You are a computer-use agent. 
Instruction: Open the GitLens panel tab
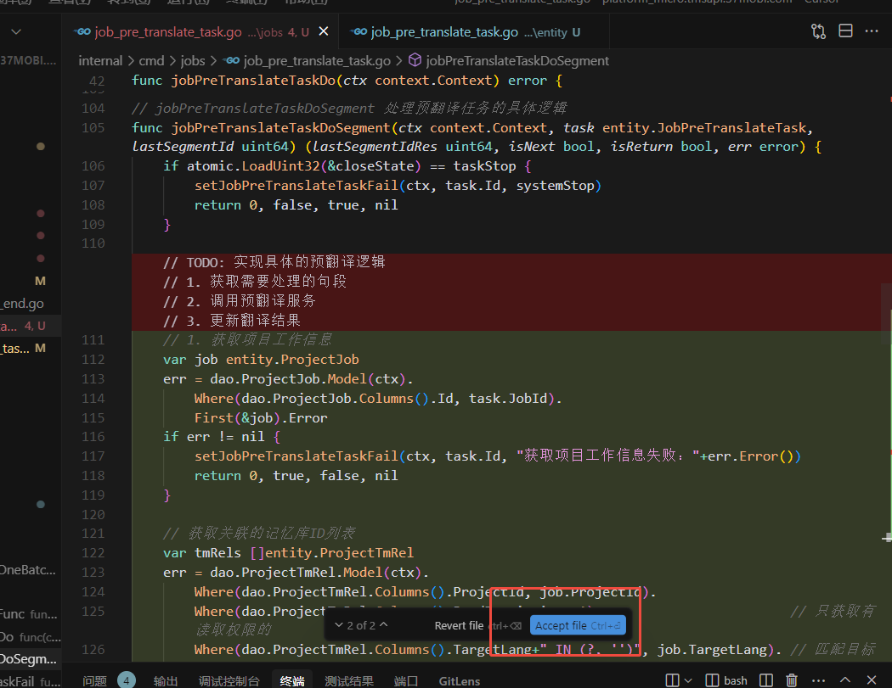click(459, 680)
